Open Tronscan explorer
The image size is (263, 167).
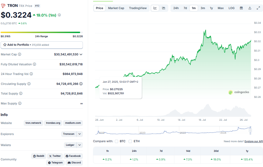pyautogui.click(x=69, y=134)
